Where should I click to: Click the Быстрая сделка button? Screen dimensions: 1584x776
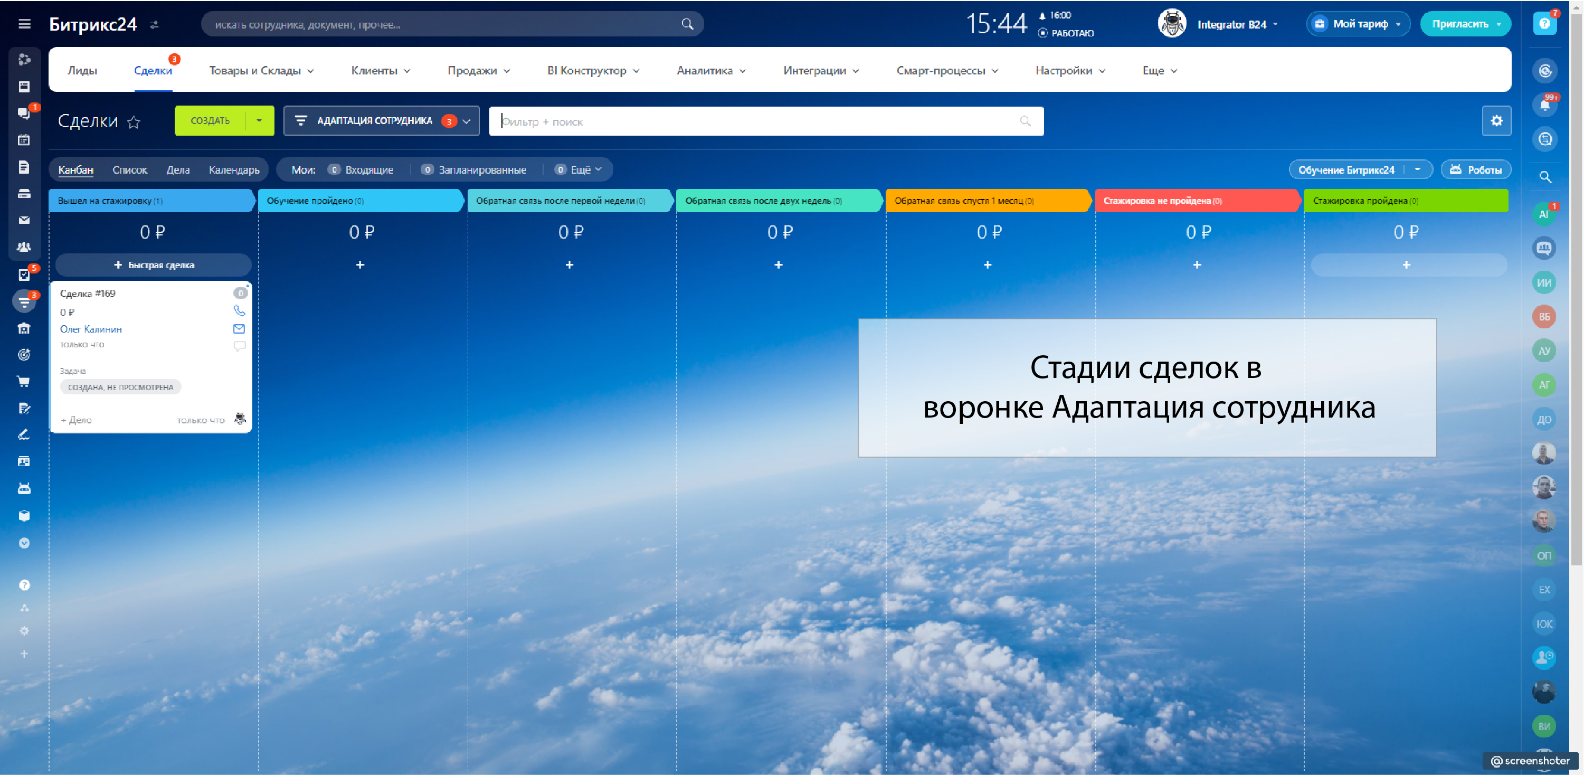click(154, 265)
